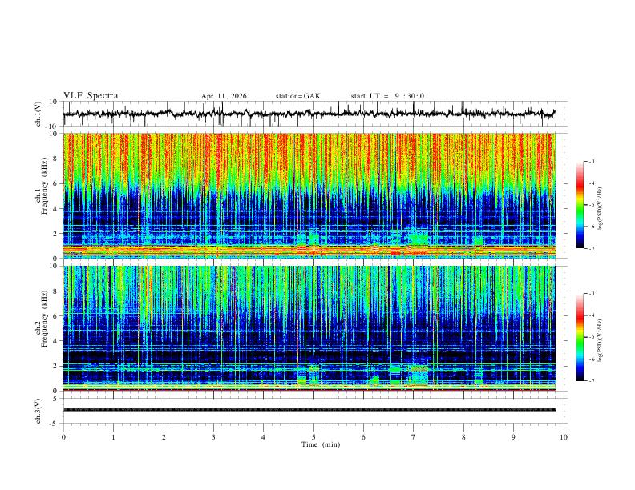The image size is (635, 490).
Task: Click the "station=GAK" header label
Action: (297, 96)
